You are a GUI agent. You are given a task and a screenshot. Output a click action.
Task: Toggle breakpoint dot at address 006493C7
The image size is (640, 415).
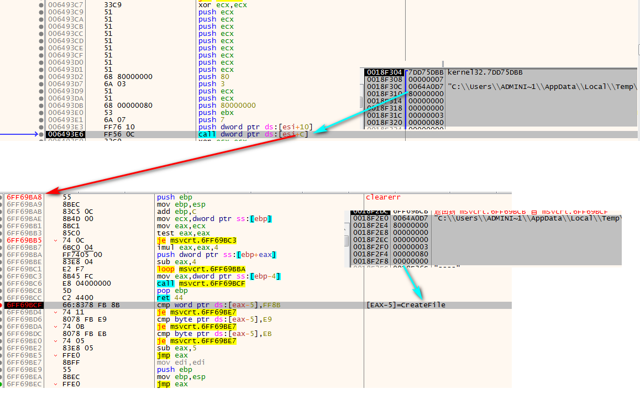click(41, 6)
